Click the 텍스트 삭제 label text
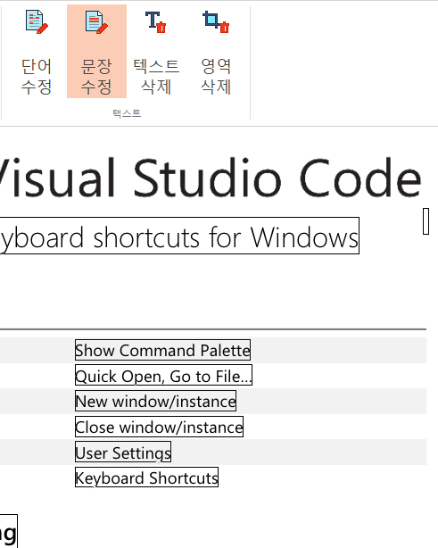Screen dimensions: 438x548 (156, 77)
